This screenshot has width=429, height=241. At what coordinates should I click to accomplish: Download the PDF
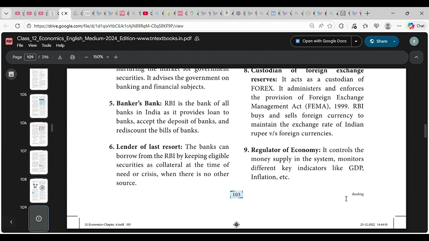click(x=60, y=57)
